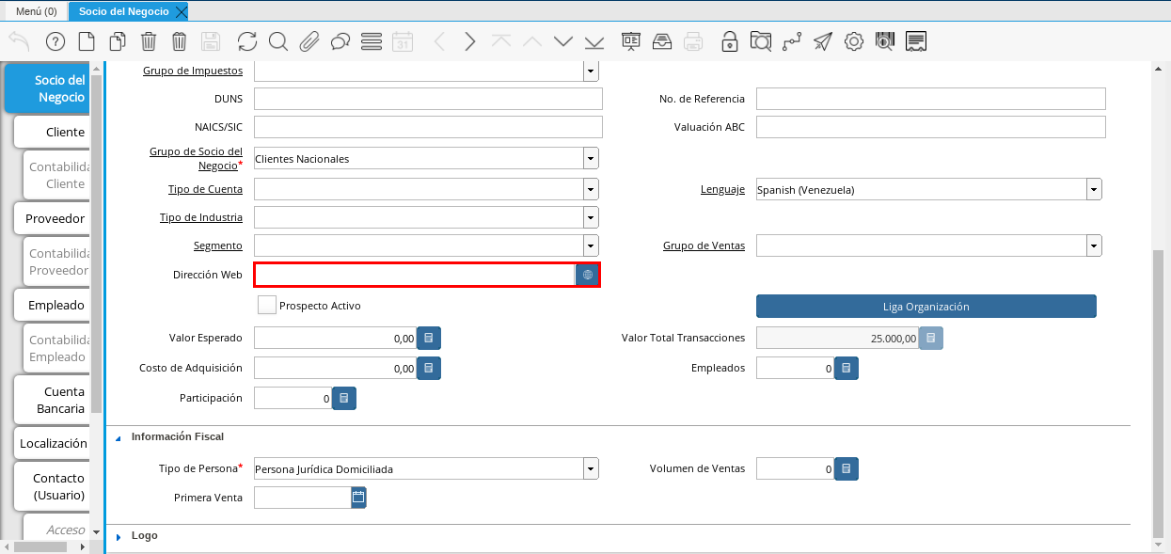Expand the Lenguaje dropdown list

[x=1094, y=190]
